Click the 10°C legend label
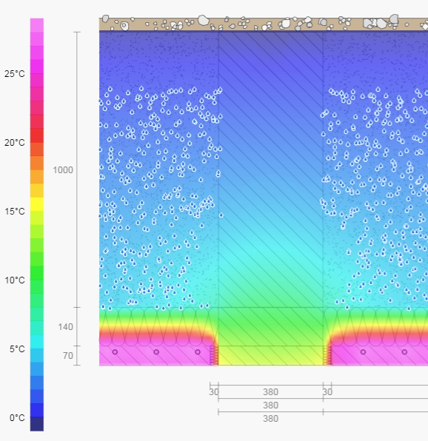428x441 pixels. tap(14, 280)
